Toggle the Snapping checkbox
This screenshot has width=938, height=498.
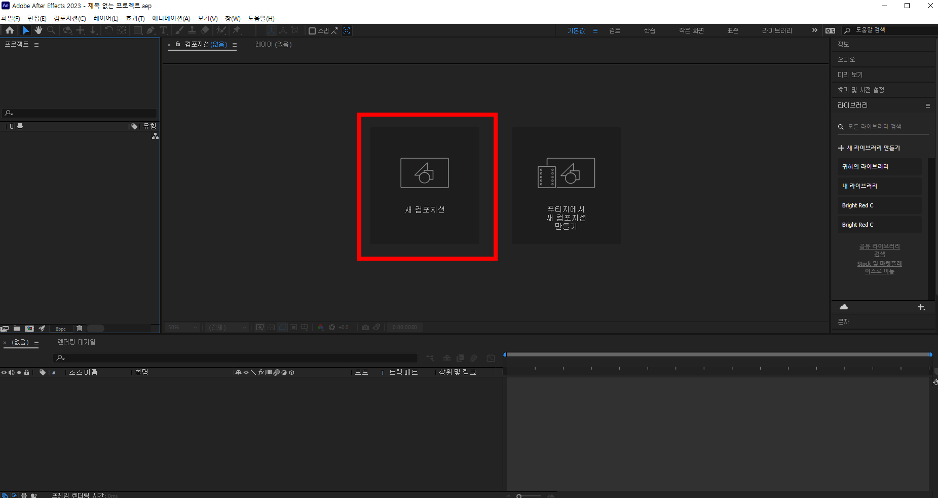tap(312, 31)
